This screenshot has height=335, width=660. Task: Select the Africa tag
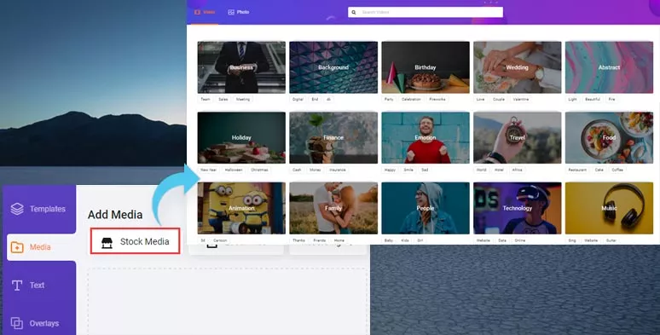coord(518,170)
